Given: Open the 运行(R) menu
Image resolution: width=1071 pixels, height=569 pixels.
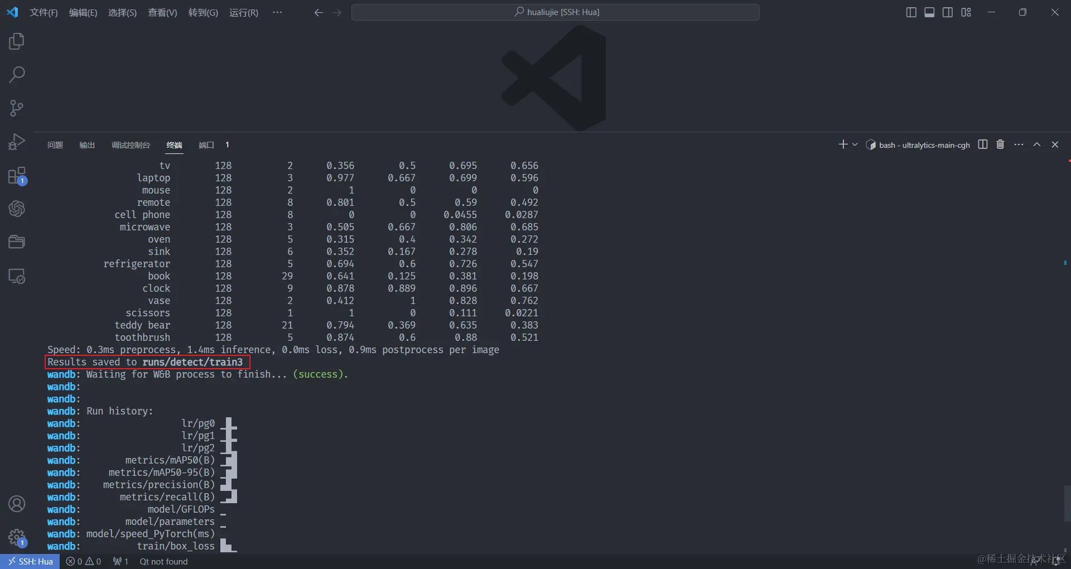Looking at the screenshot, I should (x=244, y=12).
